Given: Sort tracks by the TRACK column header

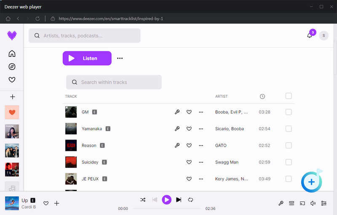Looking at the screenshot, I should (x=71, y=97).
